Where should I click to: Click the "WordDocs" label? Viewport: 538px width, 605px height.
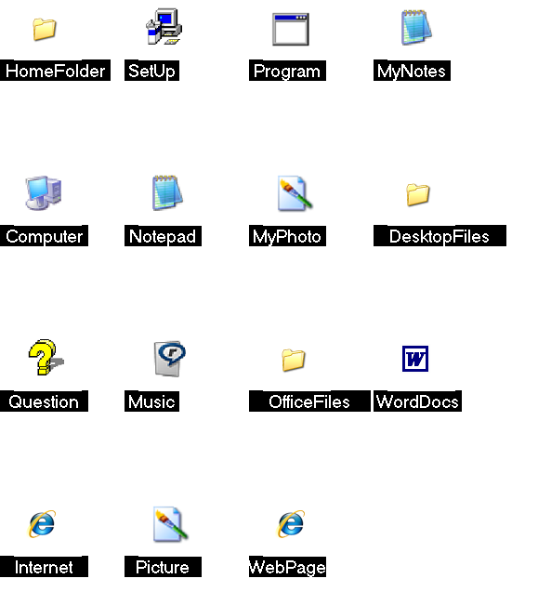417,401
